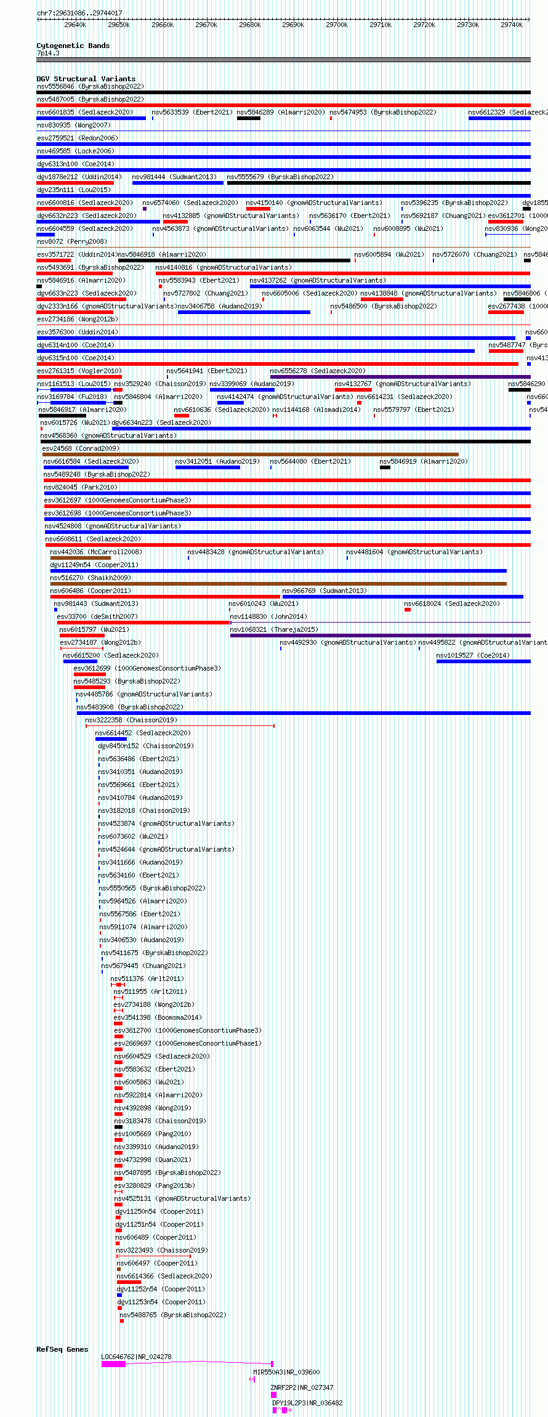
Task: Open variant nsv5487005 (ByrskaBishop2022)
Action: click(91, 99)
